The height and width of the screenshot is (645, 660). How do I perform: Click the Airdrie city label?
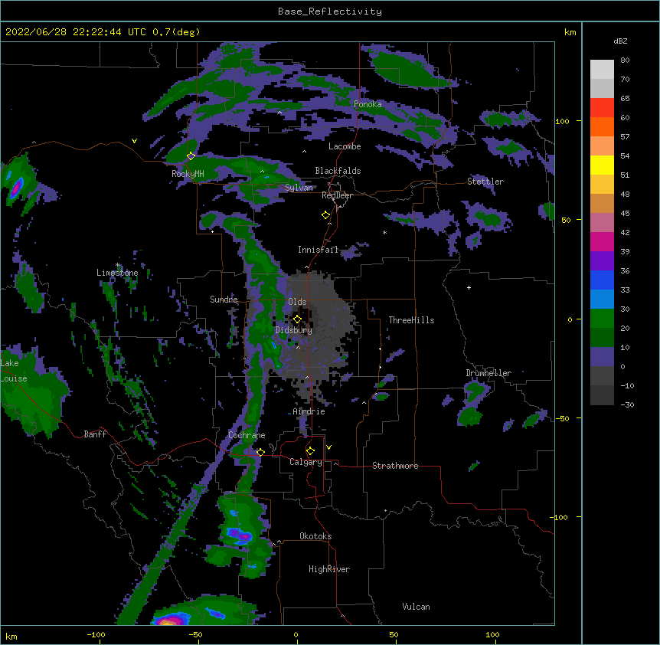(309, 411)
